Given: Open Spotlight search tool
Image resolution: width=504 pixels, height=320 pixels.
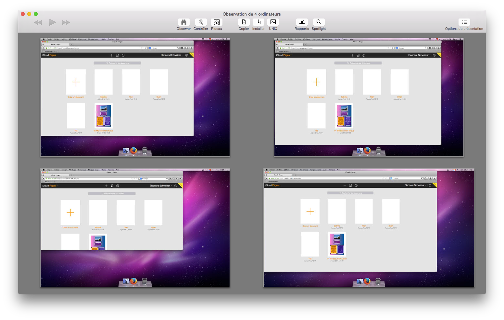Looking at the screenshot, I should (x=319, y=22).
